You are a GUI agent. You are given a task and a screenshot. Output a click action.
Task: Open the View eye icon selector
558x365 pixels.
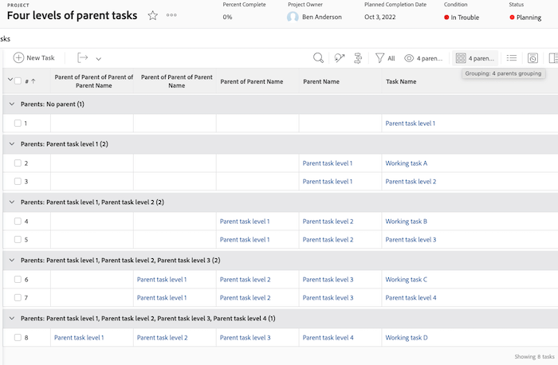coord(422,57)
